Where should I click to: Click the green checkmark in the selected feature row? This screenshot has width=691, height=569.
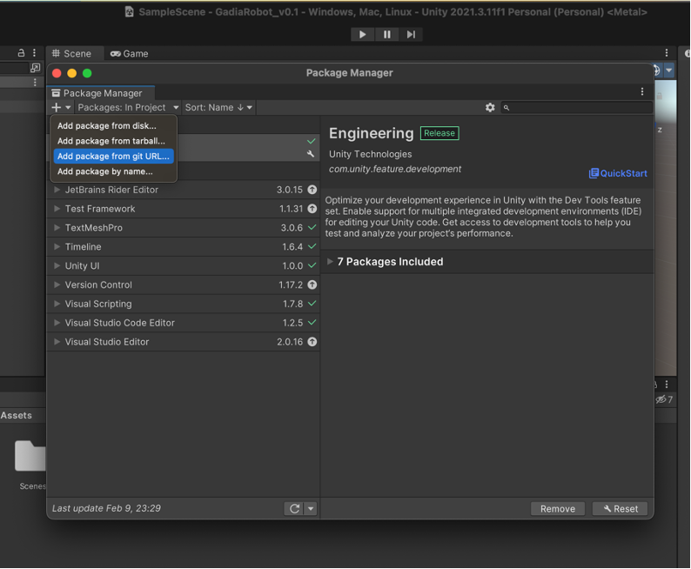[312, 141]
